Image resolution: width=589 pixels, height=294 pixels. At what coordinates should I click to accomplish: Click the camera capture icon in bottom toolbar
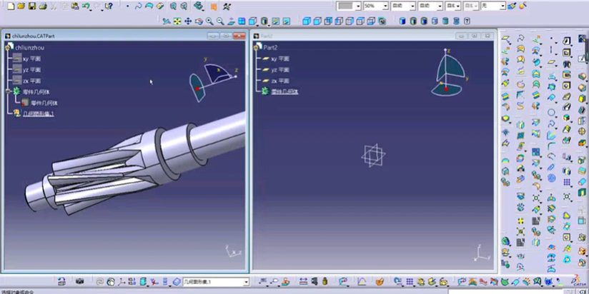tap(80, 282)
